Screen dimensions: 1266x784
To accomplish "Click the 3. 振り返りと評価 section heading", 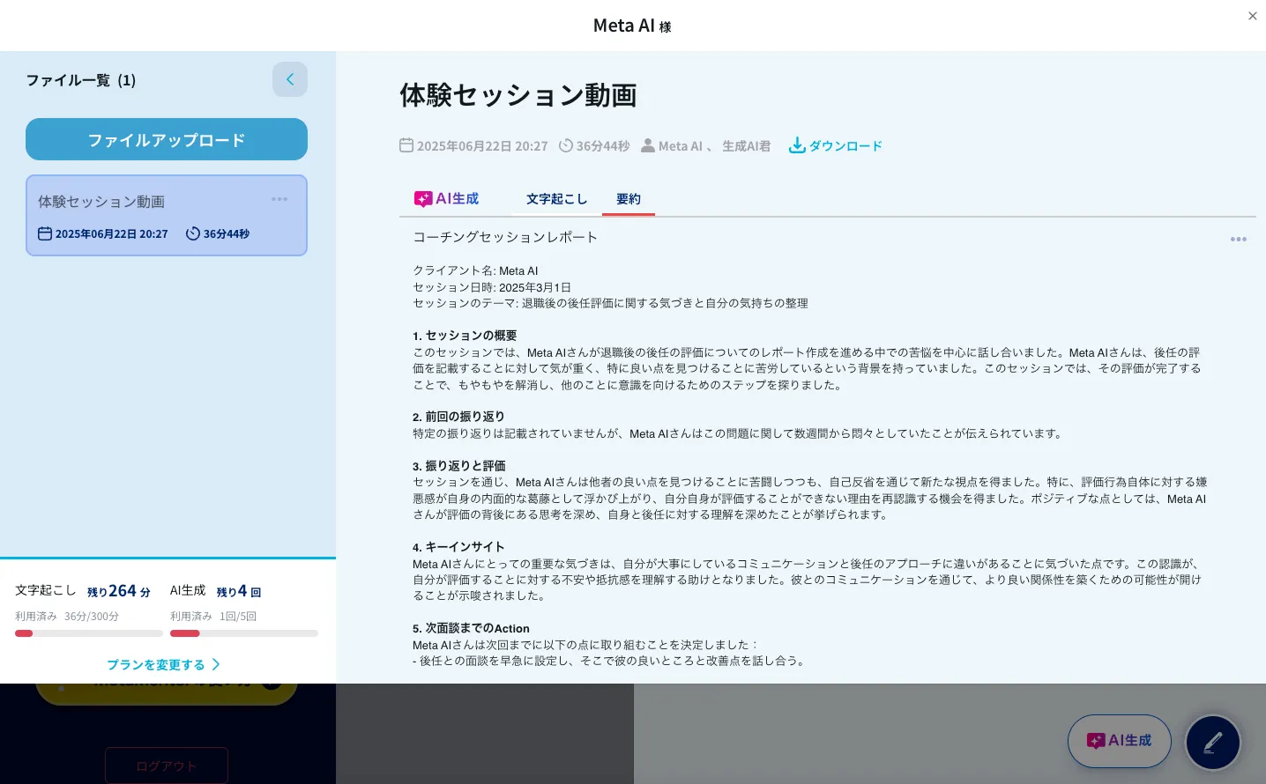I will tap(459, 466).
